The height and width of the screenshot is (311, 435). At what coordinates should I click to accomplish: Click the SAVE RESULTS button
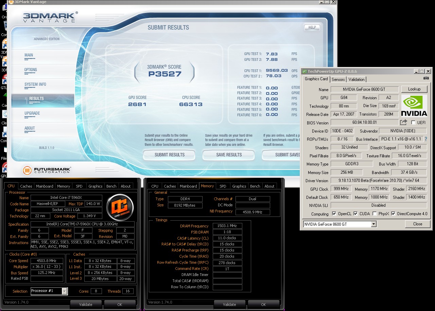click(229, 155)
